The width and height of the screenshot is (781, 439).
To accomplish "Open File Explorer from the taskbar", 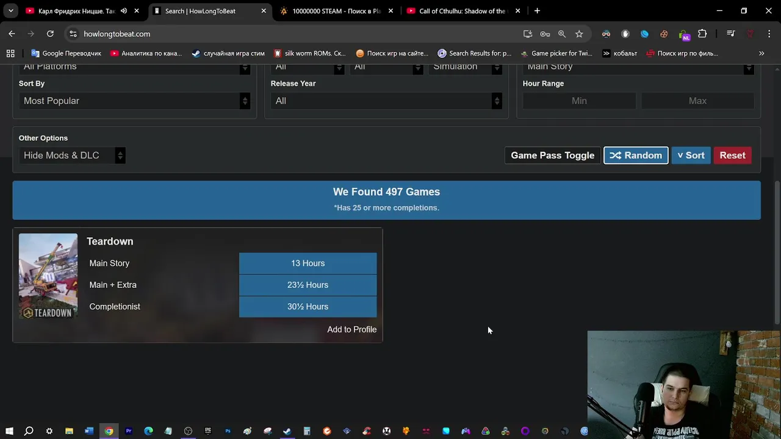I will click(69, 431).
